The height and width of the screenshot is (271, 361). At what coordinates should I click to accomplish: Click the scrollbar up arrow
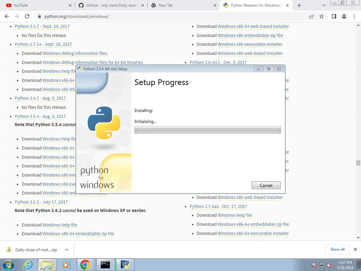[358, 25]
